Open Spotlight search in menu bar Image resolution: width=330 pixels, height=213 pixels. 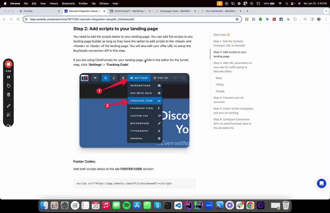287,3
